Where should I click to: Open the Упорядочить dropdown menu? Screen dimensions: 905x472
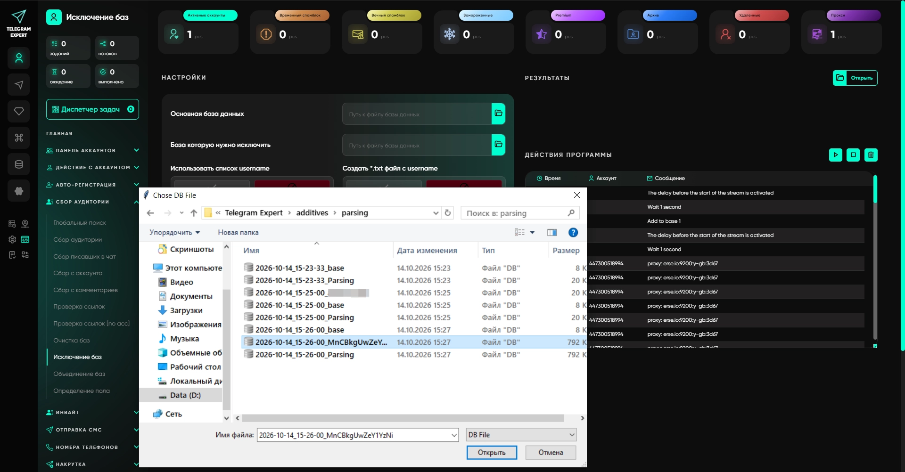pyautogui.click(x=174, y=232)
